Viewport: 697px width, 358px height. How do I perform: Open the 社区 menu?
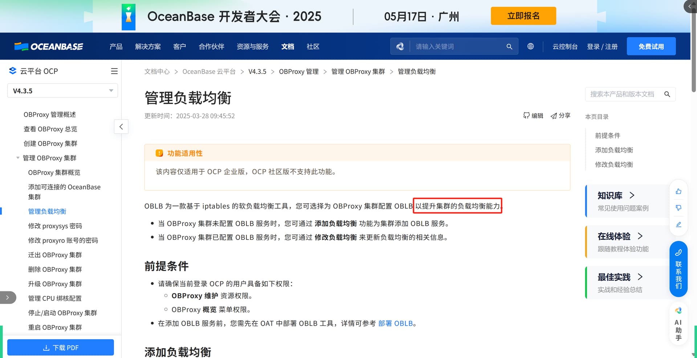313,46
